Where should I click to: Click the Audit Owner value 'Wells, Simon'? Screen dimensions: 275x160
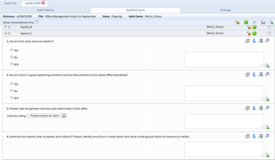(x=153, y=16)
